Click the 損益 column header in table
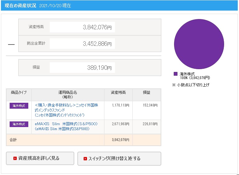 147,95
